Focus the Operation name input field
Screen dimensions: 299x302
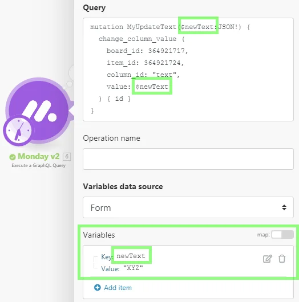click(188, 159)
